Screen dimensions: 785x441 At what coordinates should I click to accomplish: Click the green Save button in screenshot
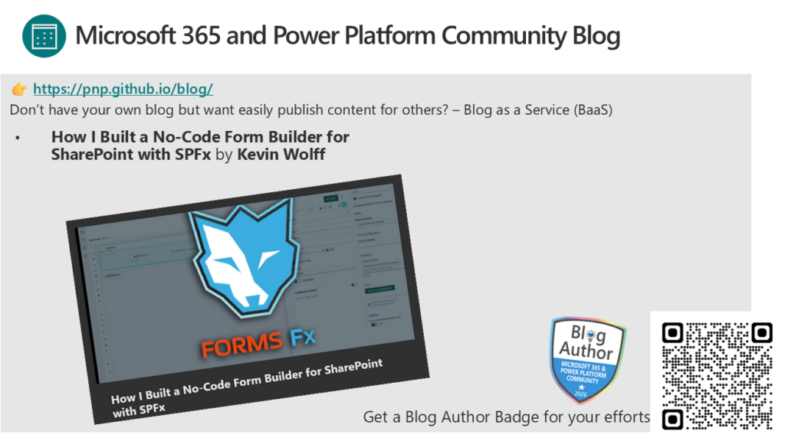tap(331, 198)
